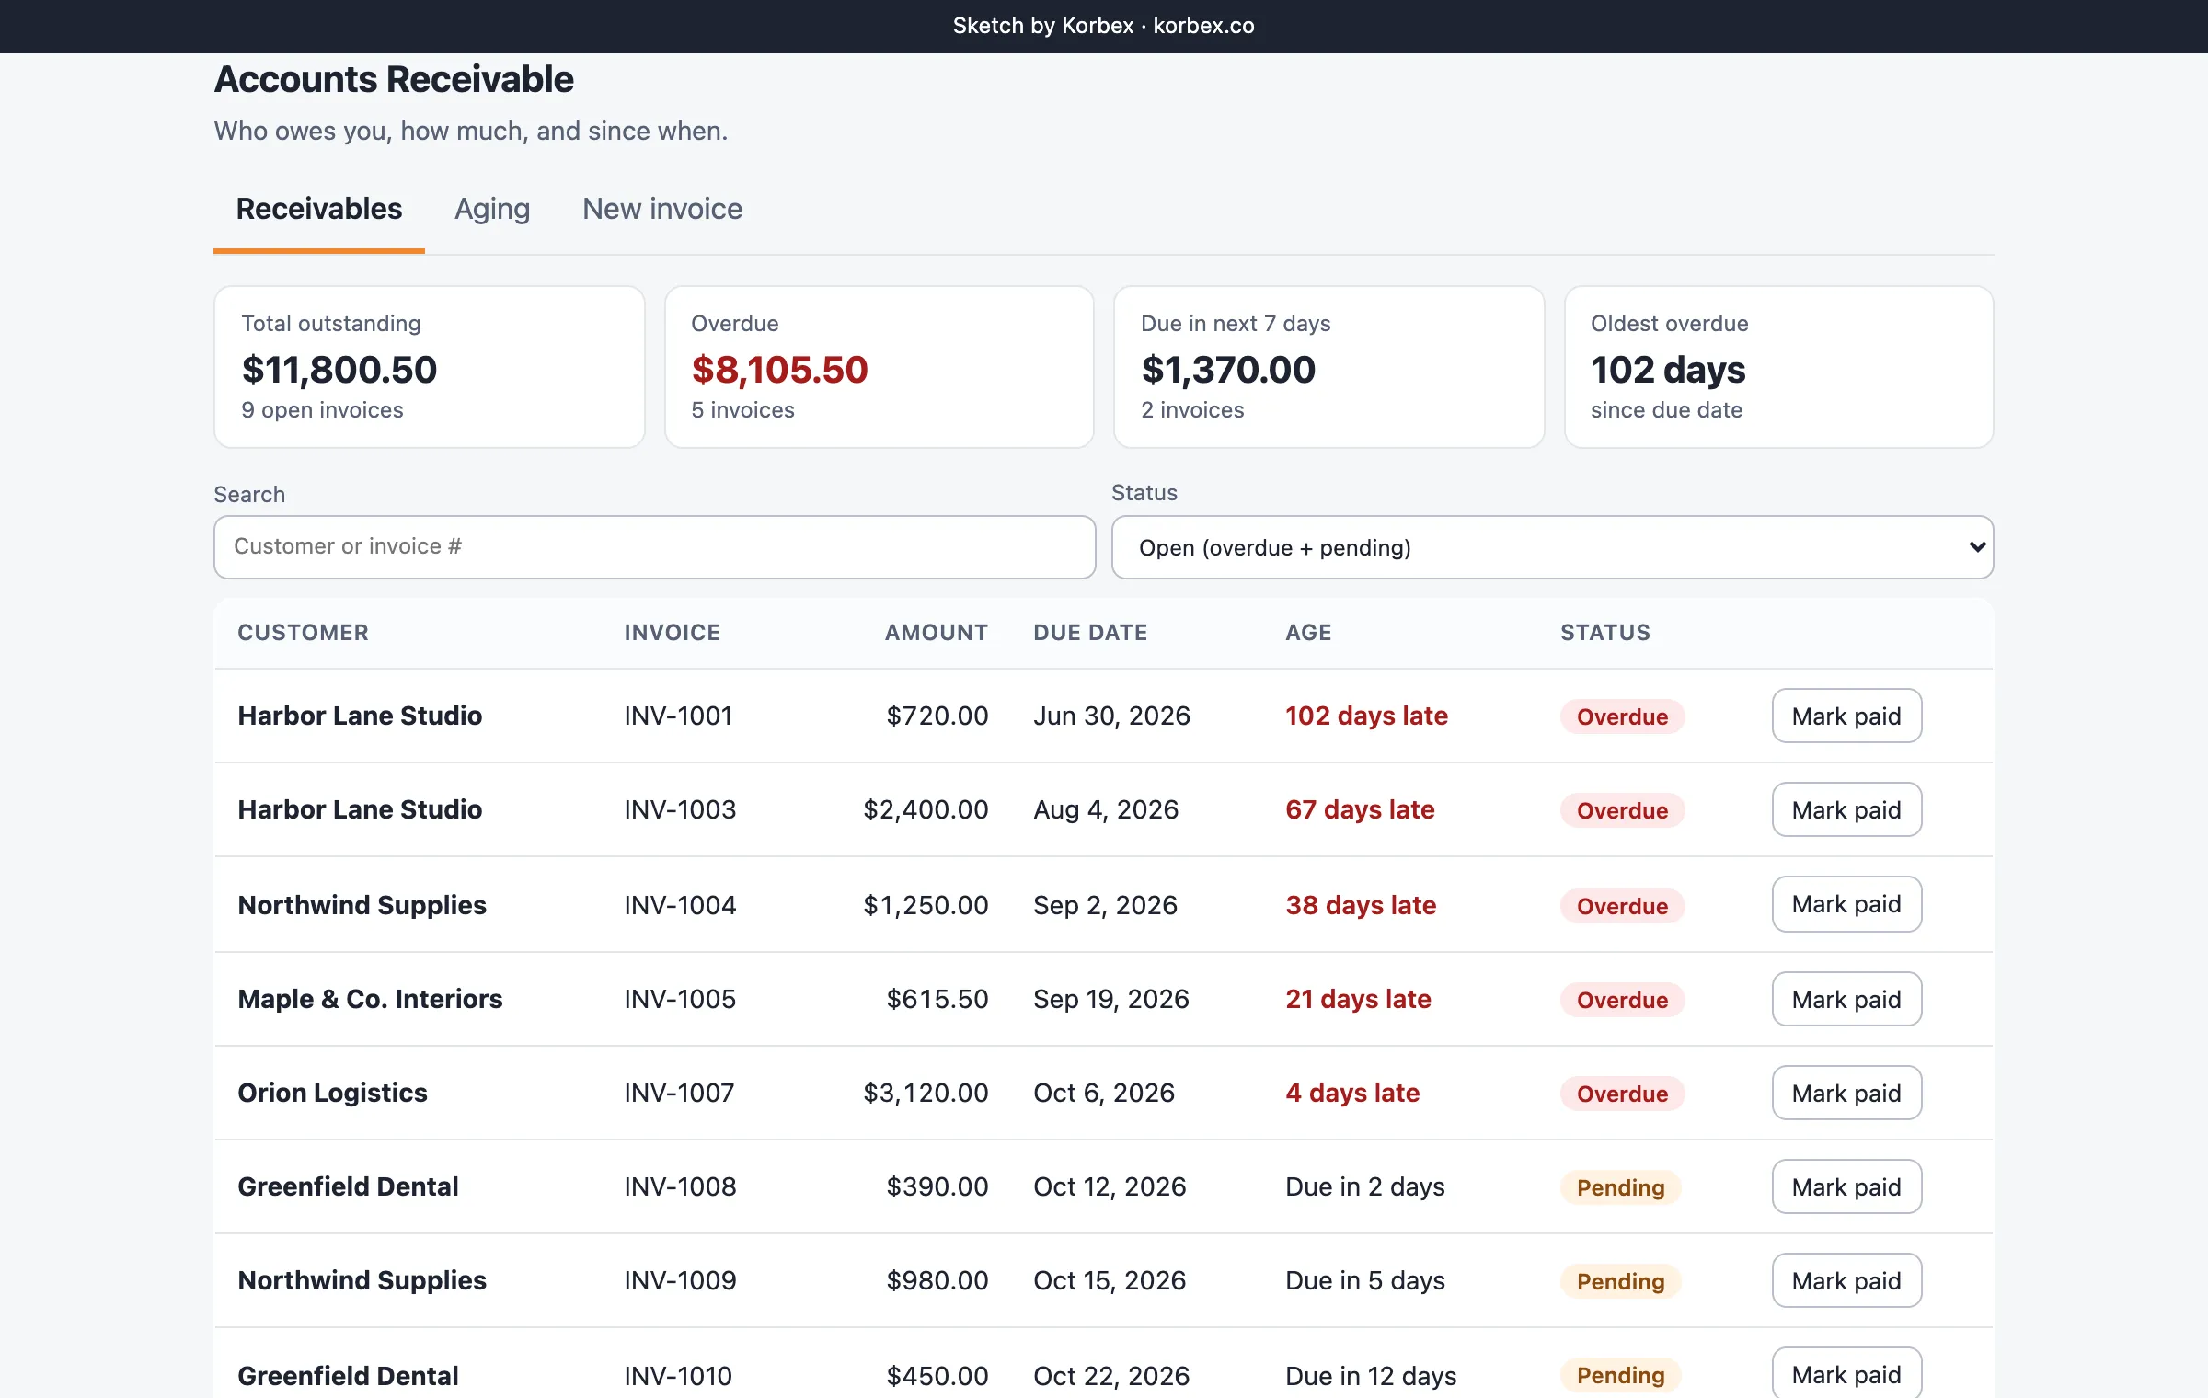Click the 38 days late age text
This screenshot has width=2208, height=1398.
pyautogui.click(x=1361, y=905)
